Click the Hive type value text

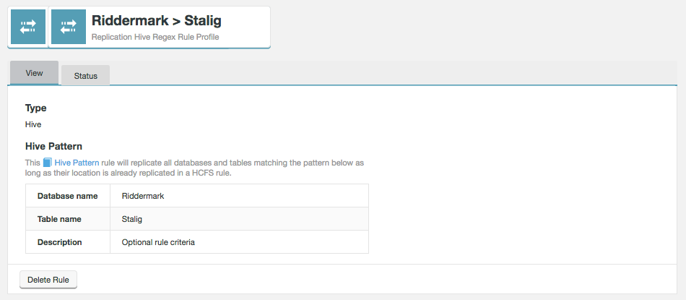coord(33,124)
